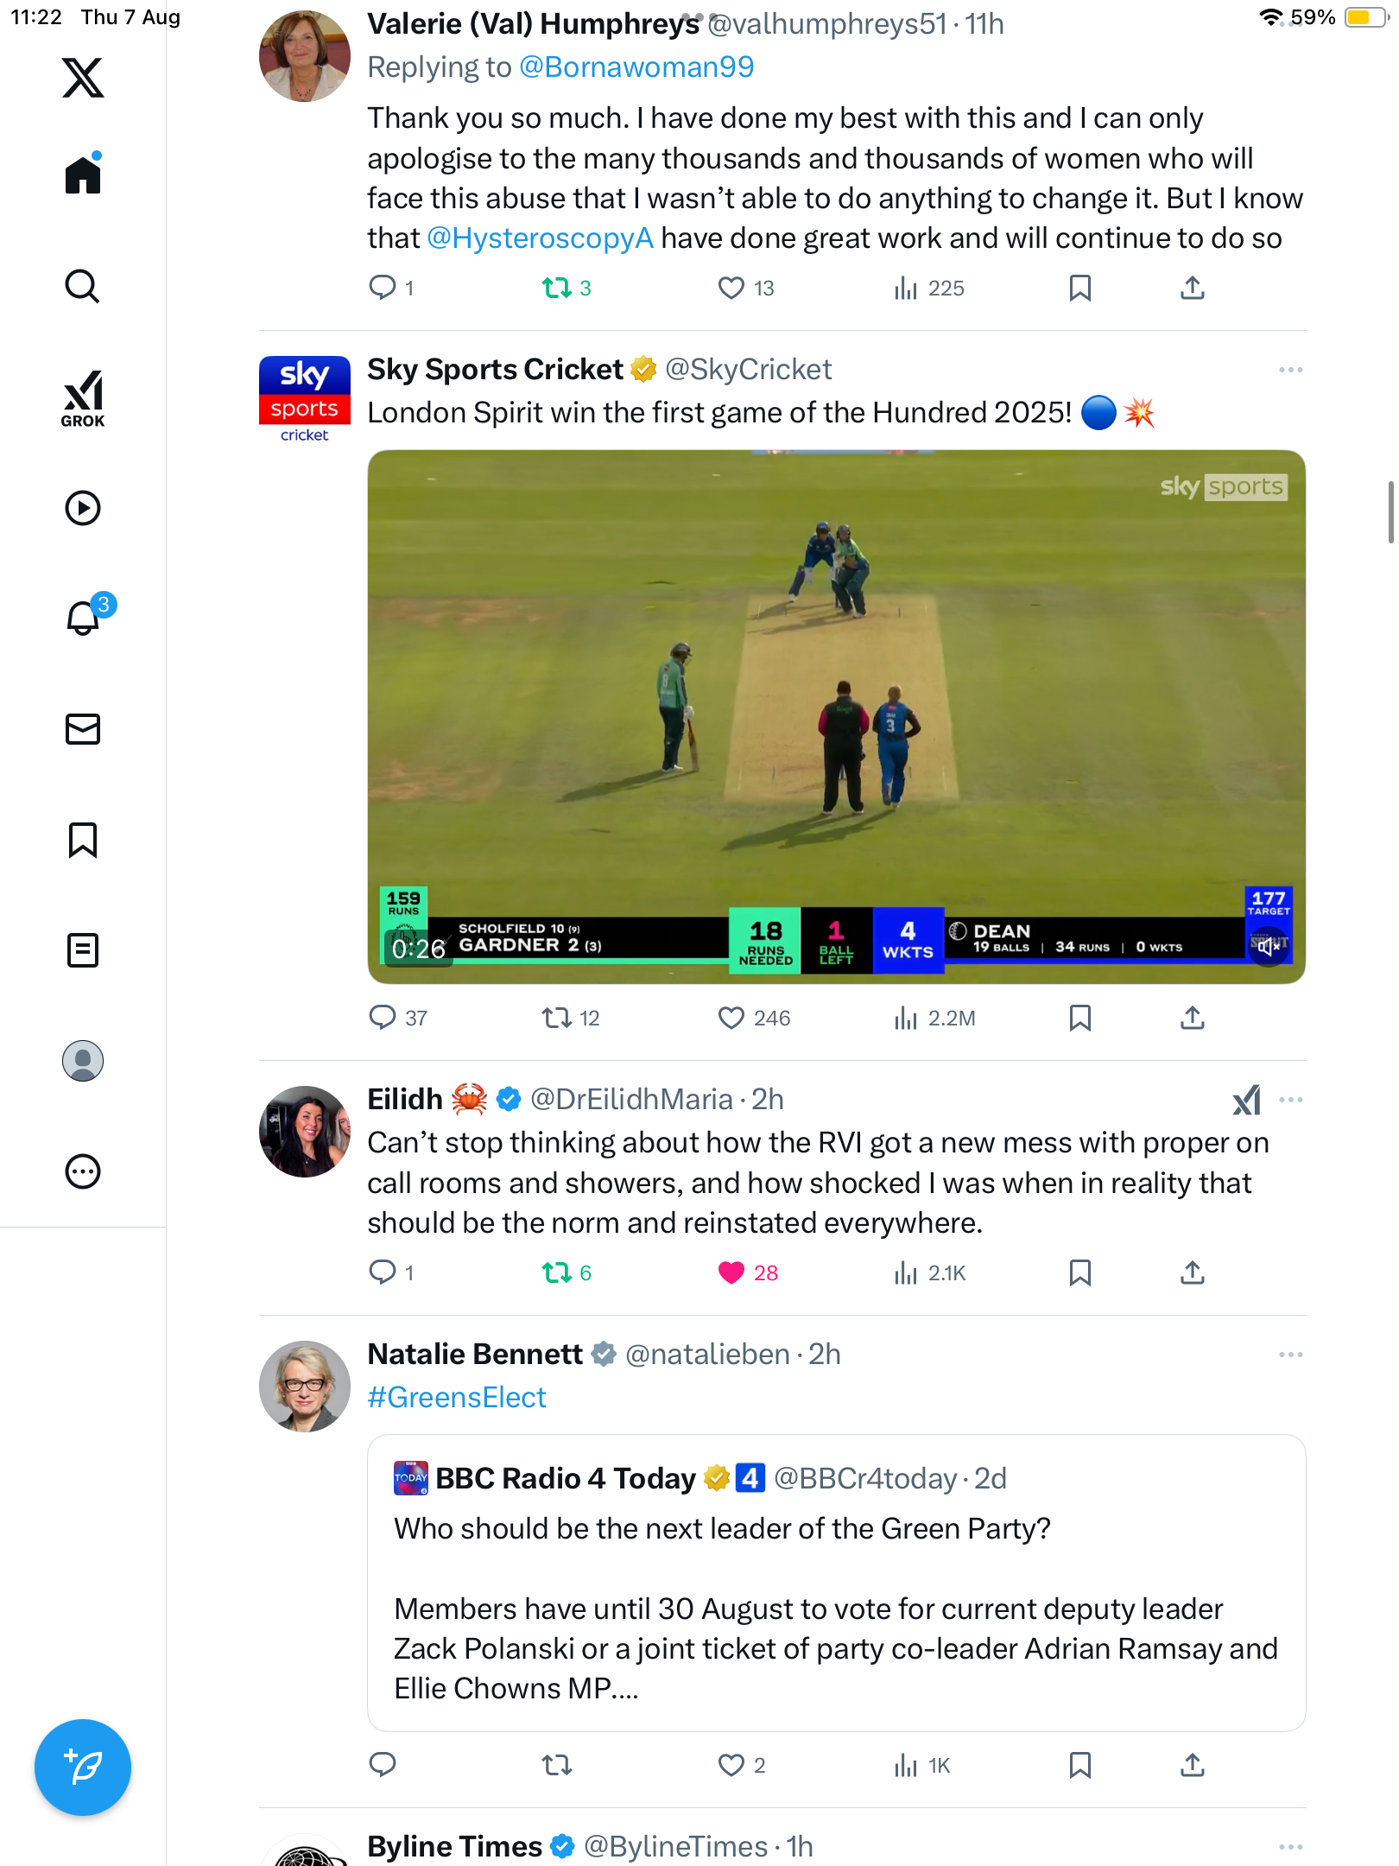Compose a new post
This screenshot has width=1399, height=1866.
coord(83,1768)
